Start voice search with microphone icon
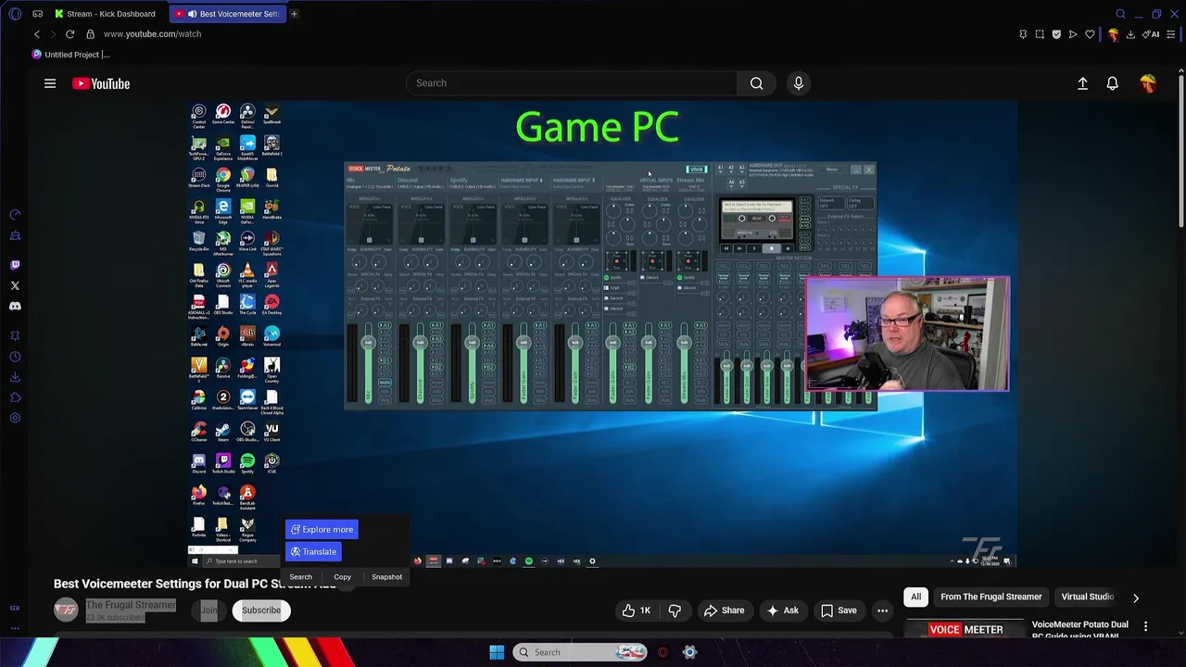Viewport: 1186px width, 667px height. pyautogui.click(x=799, y=83)
